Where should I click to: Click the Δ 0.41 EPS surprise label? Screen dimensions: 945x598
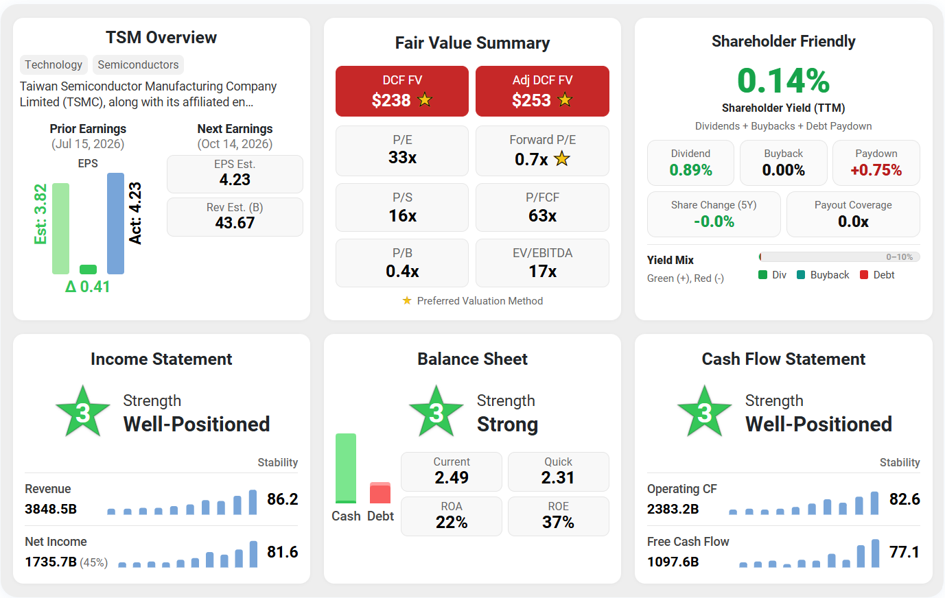point(88,287)
